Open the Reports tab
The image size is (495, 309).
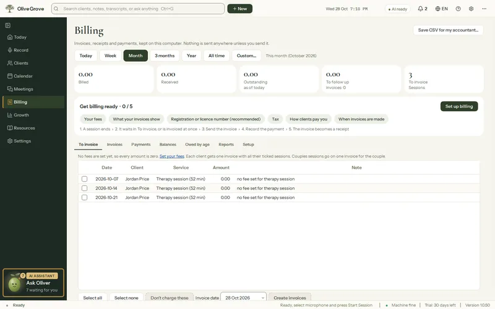pos(226,145)
